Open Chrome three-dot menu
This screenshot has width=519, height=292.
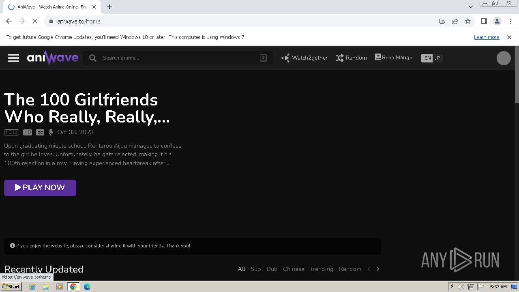click(510, 21)
